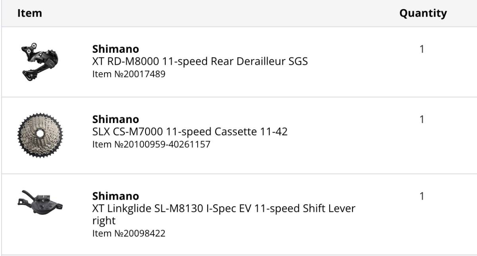Click the Shimano brand above the SLX cassette

point(116,119)
